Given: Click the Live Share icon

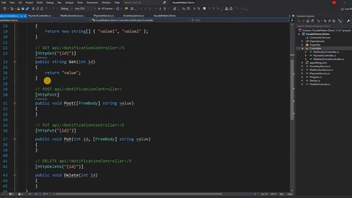Looking at the screenshot, I should point(342,9).
